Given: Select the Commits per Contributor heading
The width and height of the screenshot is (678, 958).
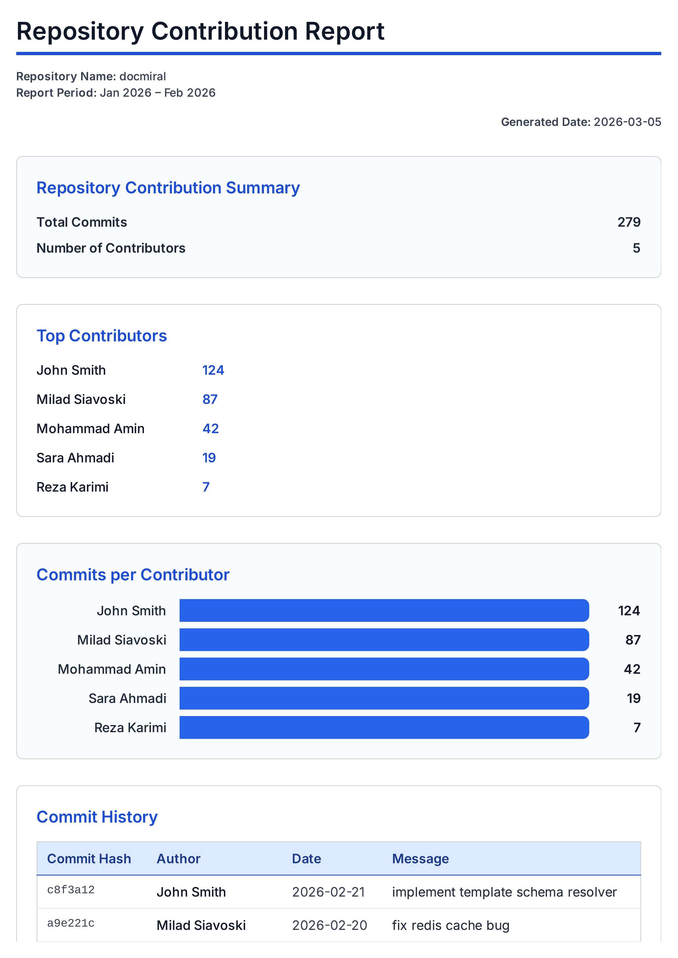Looking at the screenshot, I should click(133, 575).
